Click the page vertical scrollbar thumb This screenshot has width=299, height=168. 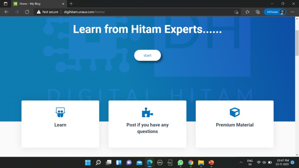point(297,43)
